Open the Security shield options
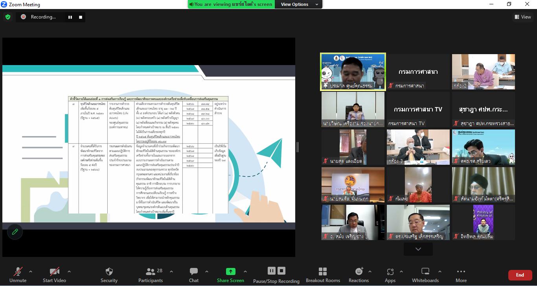The image size is (537, 286). pyautogui.click(x=109, y=275)
